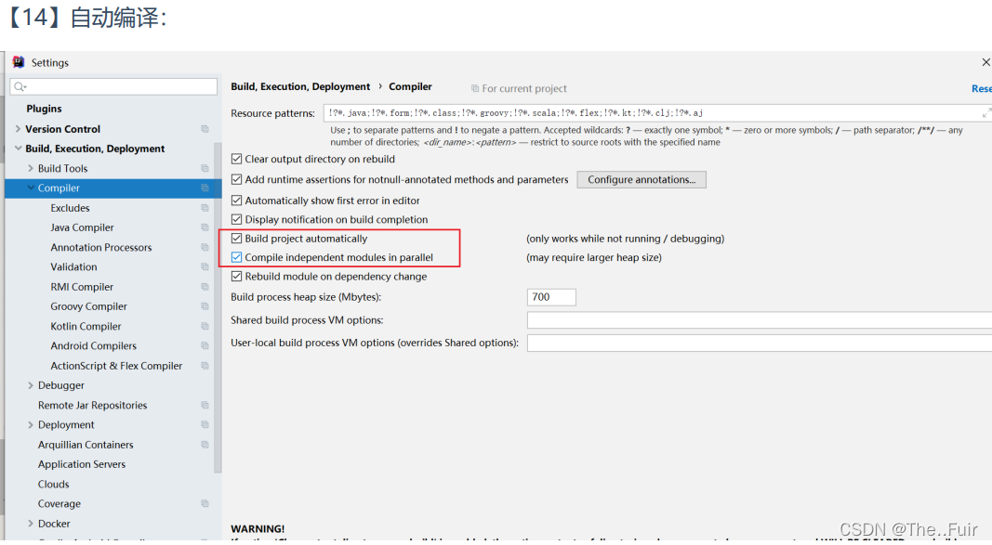The width and height of the screenshot is (992, 545).
Task: Click project-level icon beside Arquillian Containers
Action: (x=205, y=445)
